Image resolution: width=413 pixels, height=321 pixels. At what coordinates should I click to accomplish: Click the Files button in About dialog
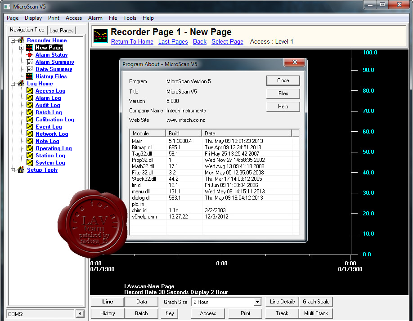[x=283, y=94]
